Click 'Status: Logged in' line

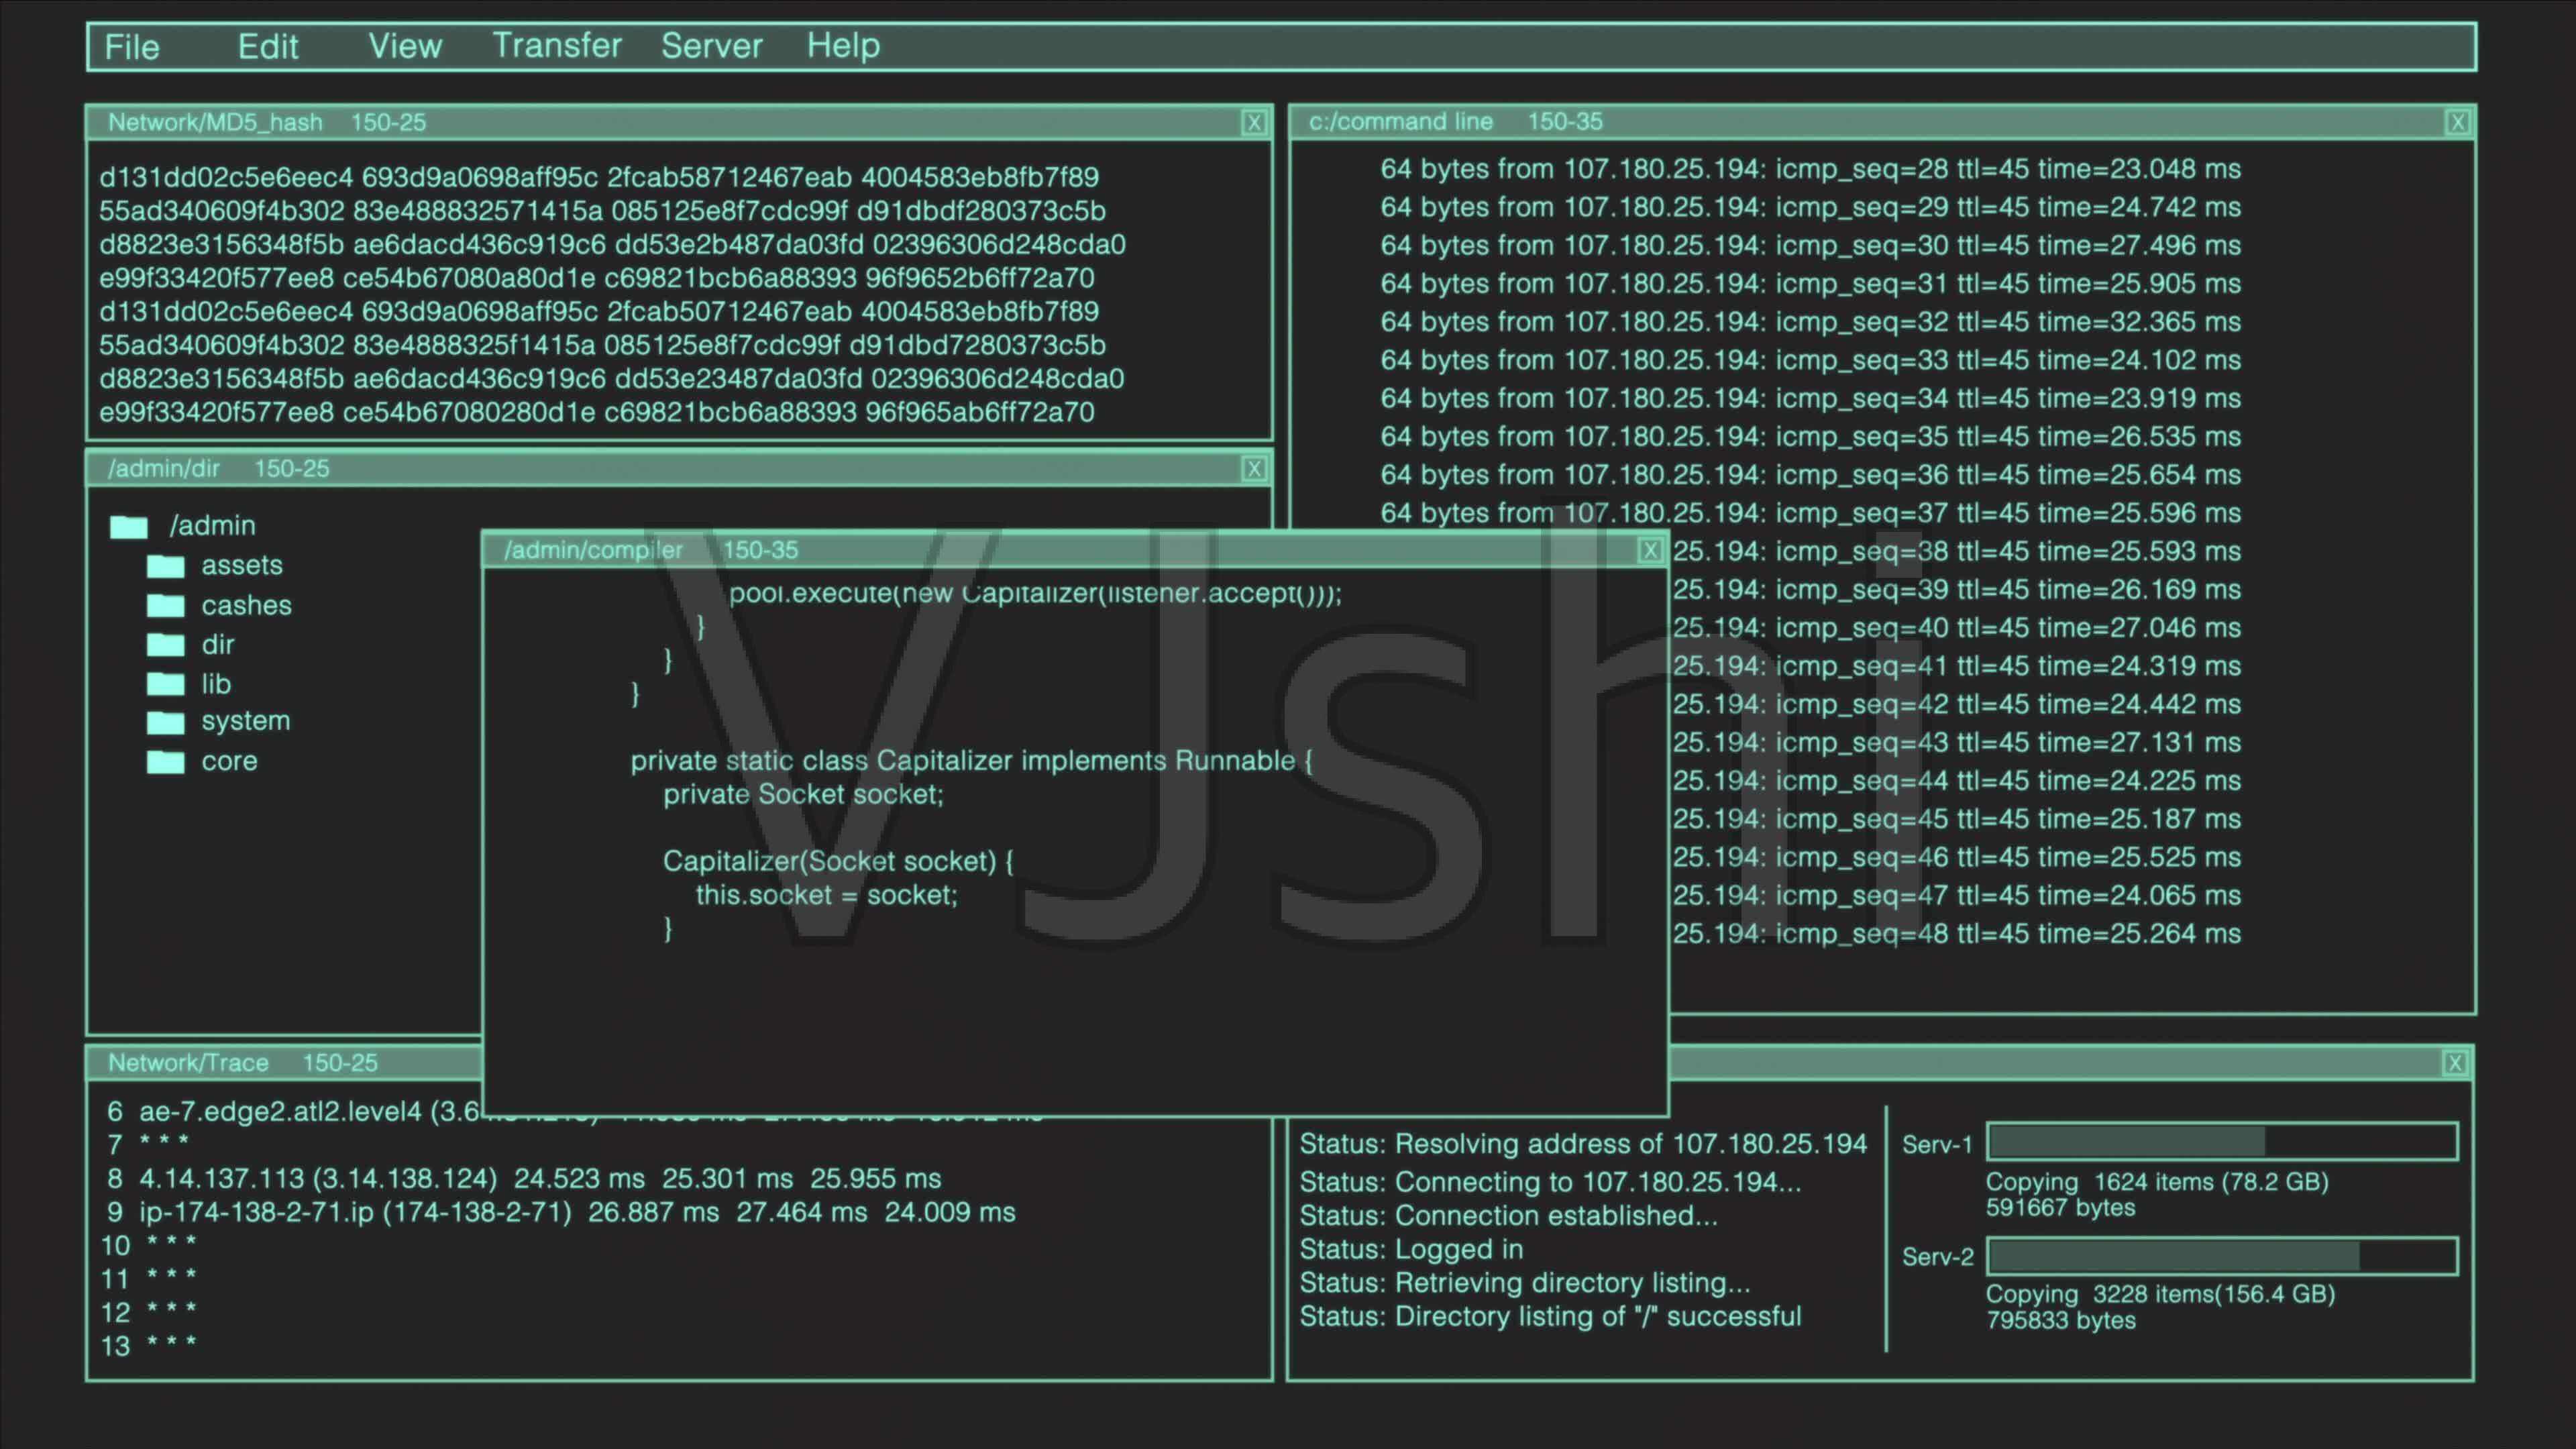(1411, 1250)
